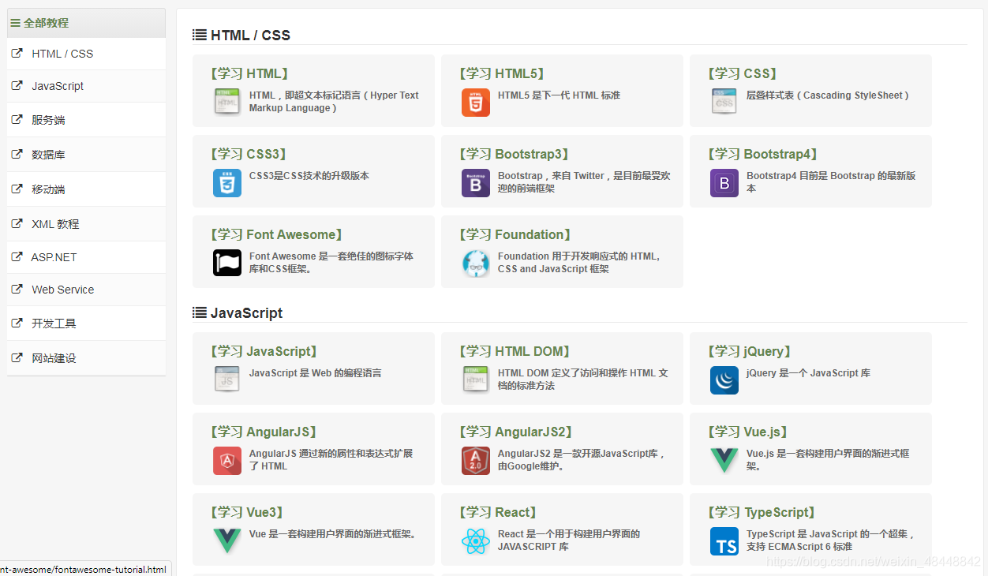
Task: Click the 全部教程 sidebar header
Action: (x=86, y=23)
